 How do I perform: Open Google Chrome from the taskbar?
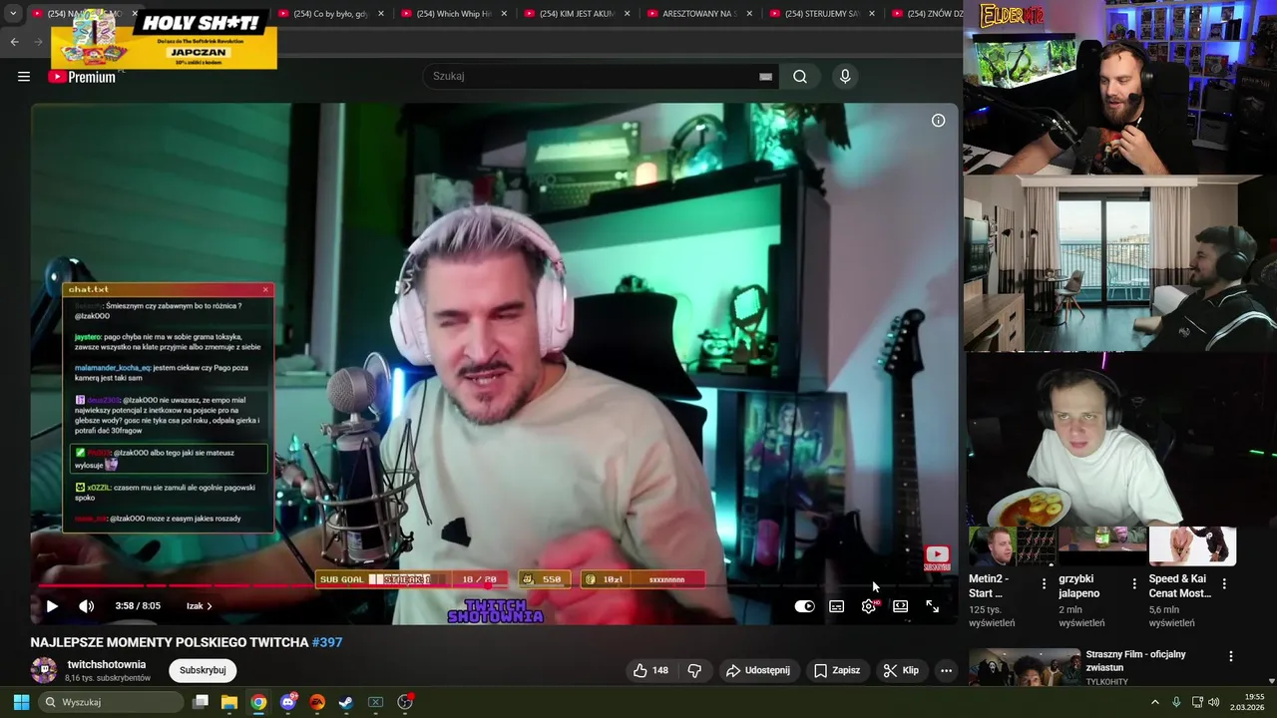click(x=258, y=702)
